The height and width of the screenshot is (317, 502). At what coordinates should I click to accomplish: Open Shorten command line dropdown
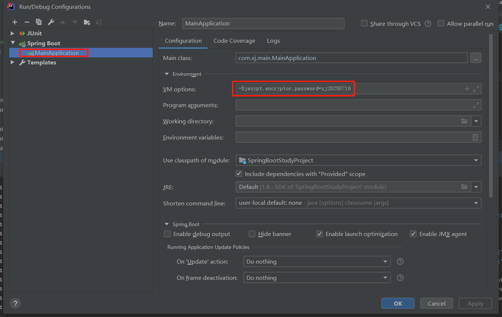click(x=476, y=203)
